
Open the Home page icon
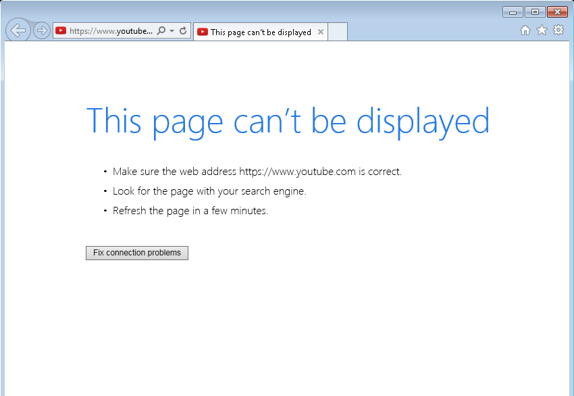(525, 30)
